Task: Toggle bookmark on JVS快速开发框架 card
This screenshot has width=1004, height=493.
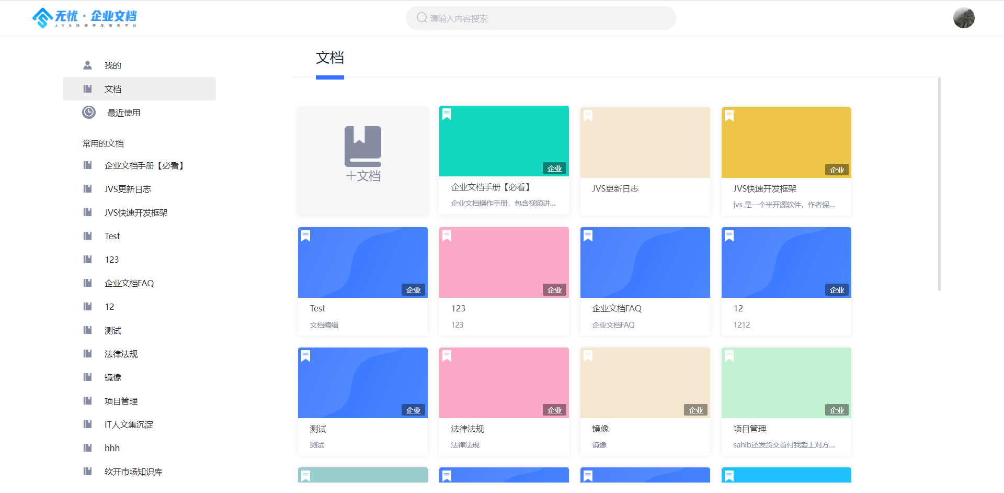Action: click(x=729, y=116)
